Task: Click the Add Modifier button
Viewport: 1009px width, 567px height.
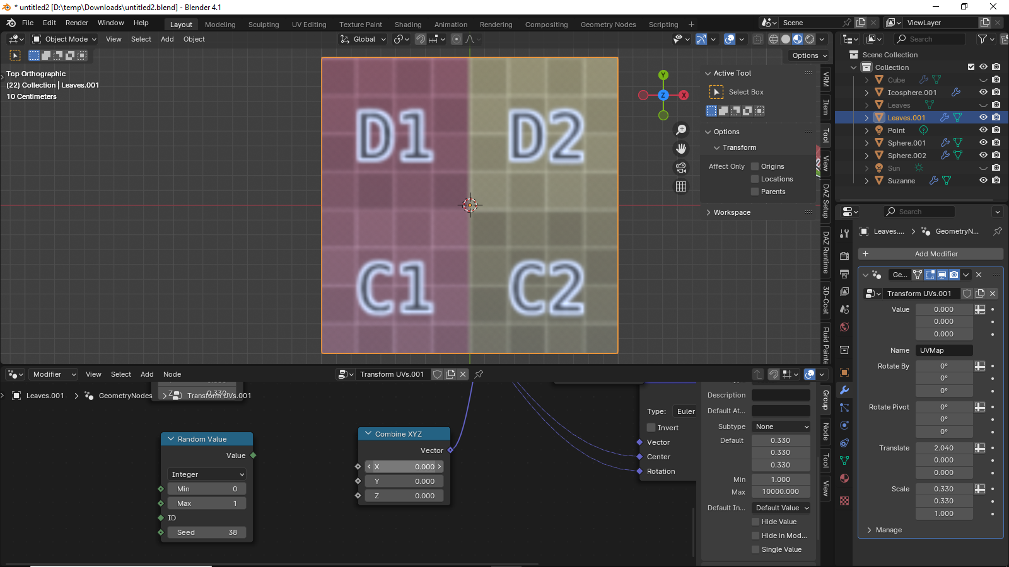Action: pyautogui.click(x=931, y=254)
